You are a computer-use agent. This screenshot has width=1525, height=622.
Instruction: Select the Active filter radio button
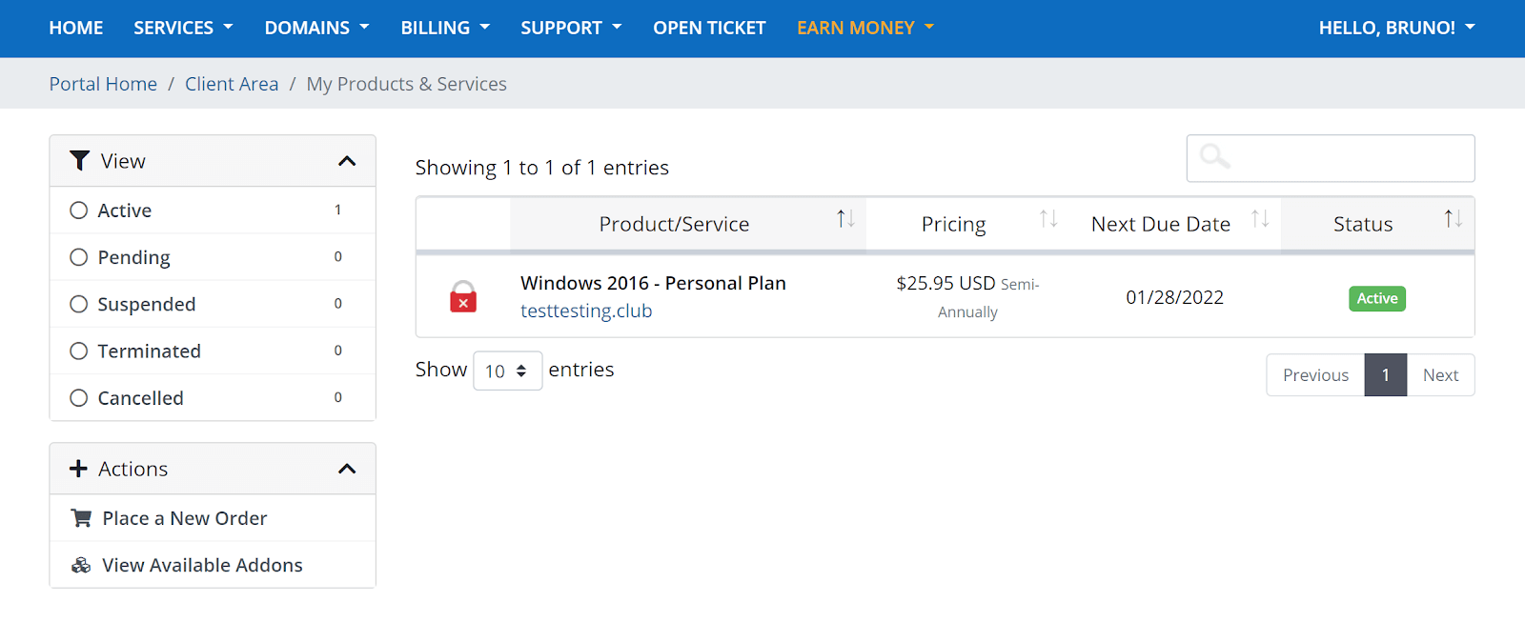[x=79, y=211]
